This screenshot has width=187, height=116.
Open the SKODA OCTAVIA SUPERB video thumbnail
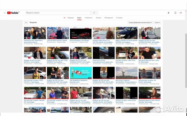click(127, 33)
